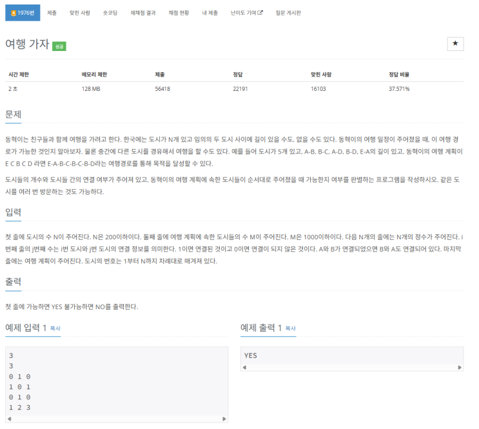Click the 시간 제한 column header
Screen dimensions: 479x429
tap(19, 74)
